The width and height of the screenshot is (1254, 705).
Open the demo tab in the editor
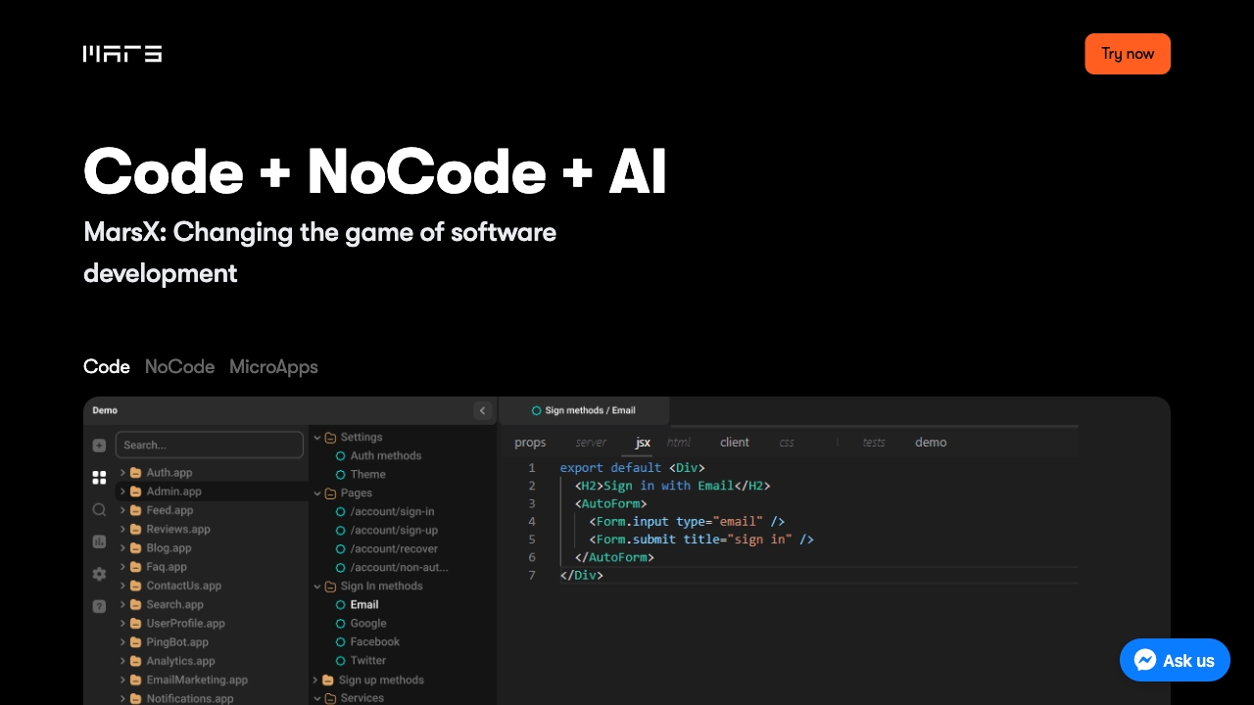pos(930,442)
